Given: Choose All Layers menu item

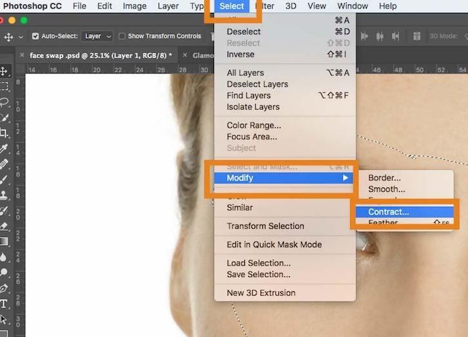Looking at the screenshot, I should 285,73.
